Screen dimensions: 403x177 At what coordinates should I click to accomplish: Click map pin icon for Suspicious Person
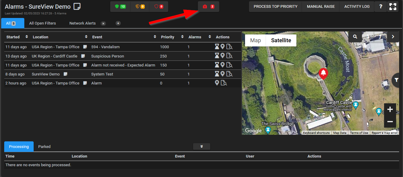pyautogui.click(x=223, y=56)
